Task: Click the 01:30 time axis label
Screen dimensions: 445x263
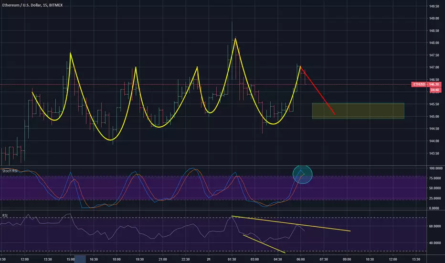Action: (232, 259)
